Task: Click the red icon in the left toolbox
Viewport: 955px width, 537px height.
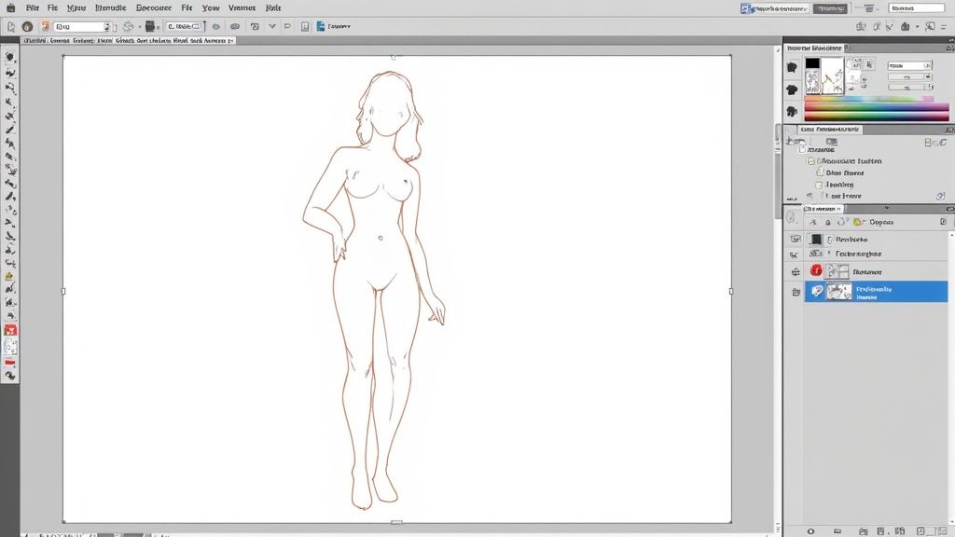Action: pyautogui.click(x=10, y=330)
